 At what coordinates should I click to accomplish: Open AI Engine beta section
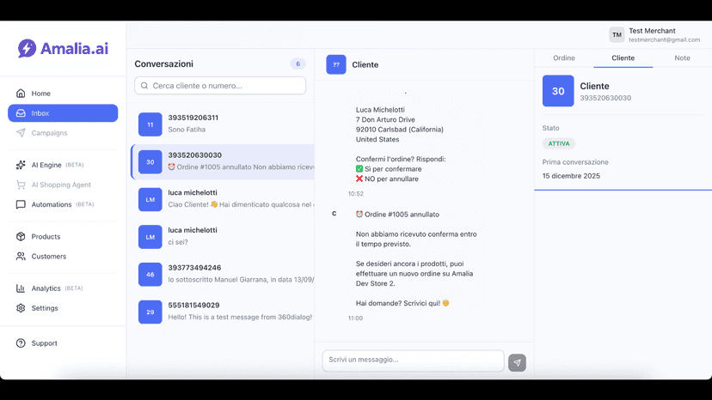(63, 165)
